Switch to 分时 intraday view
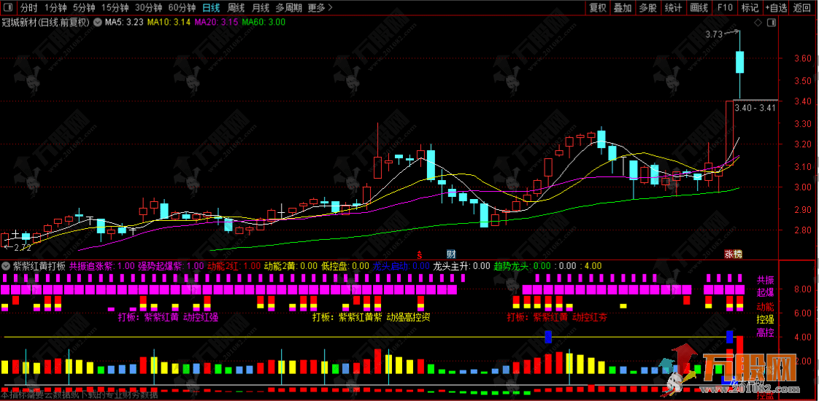The width and height of the screenshot is (819, 401). click(x=28, y=7)
